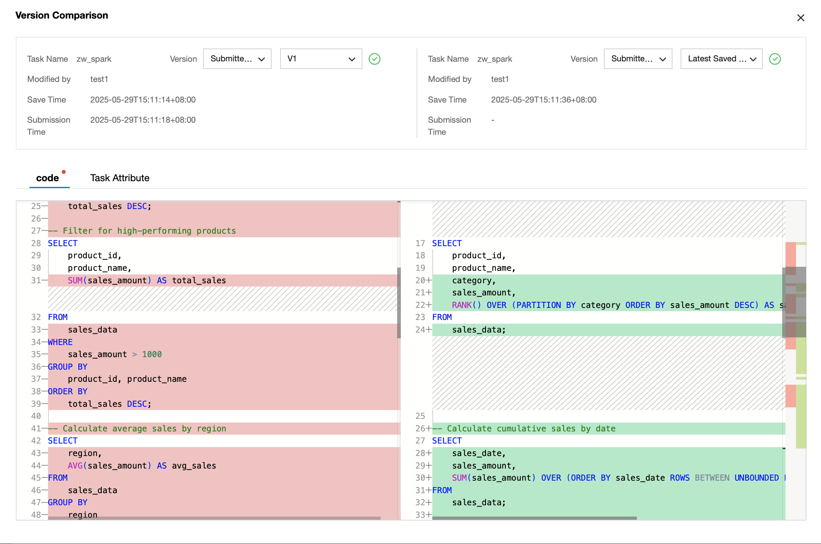Close the Version Comparison dialog
Screen dimensions: 821x544
tap(800, 18)
